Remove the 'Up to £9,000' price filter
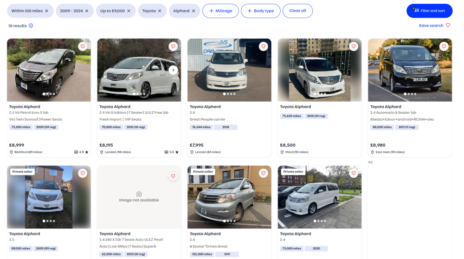464x259 pixels. (x=129, y=11)
